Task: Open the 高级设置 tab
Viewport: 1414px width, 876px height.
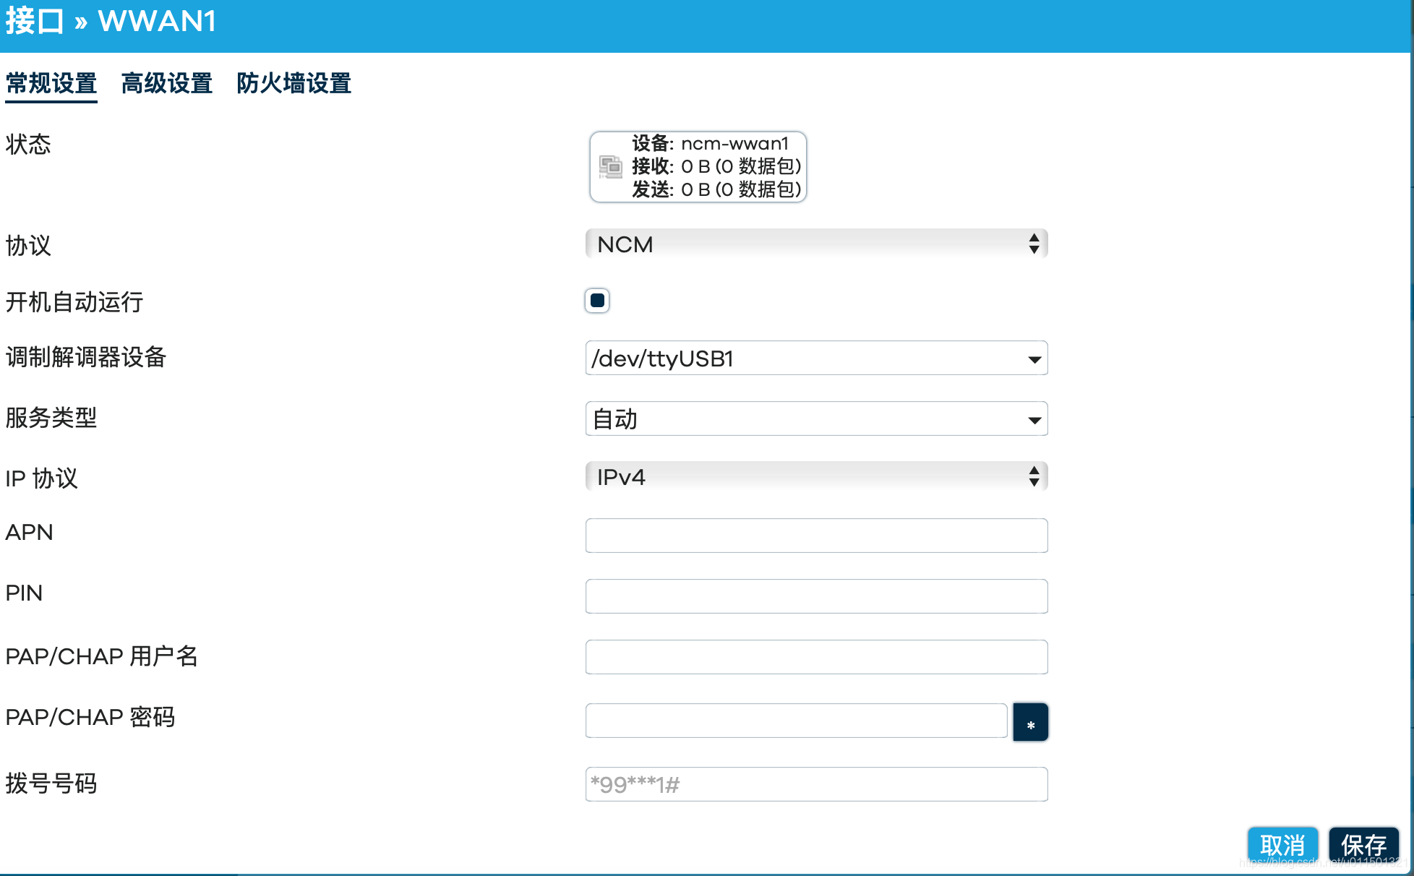Action: point(167,84)
